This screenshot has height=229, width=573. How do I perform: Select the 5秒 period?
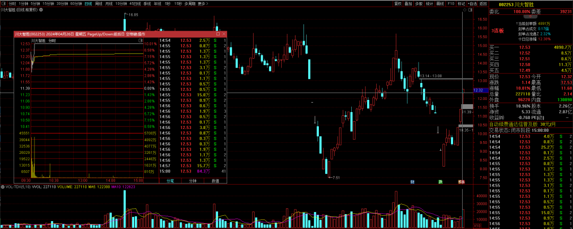pos(168,3)
